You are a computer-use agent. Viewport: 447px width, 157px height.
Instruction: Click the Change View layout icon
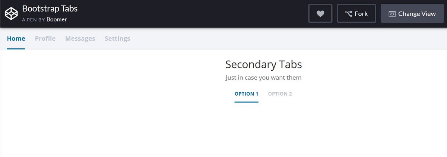coord(392,14)
